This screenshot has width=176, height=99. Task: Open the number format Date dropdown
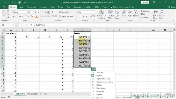coord(94,12)
